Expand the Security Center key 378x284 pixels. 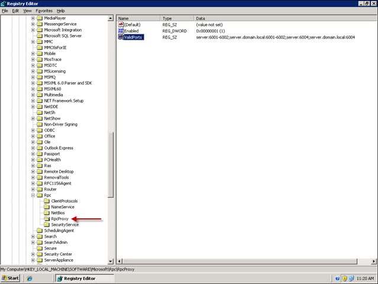coord(33,254)
